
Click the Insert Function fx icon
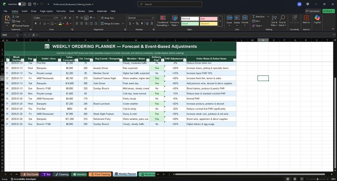[34, 35]
